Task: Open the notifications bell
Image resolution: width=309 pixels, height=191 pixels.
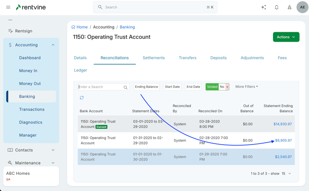Action: (x=277, y=7)
